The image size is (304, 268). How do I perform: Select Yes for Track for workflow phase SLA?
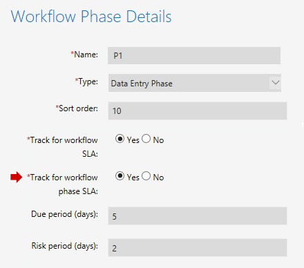tap(120, 176)
